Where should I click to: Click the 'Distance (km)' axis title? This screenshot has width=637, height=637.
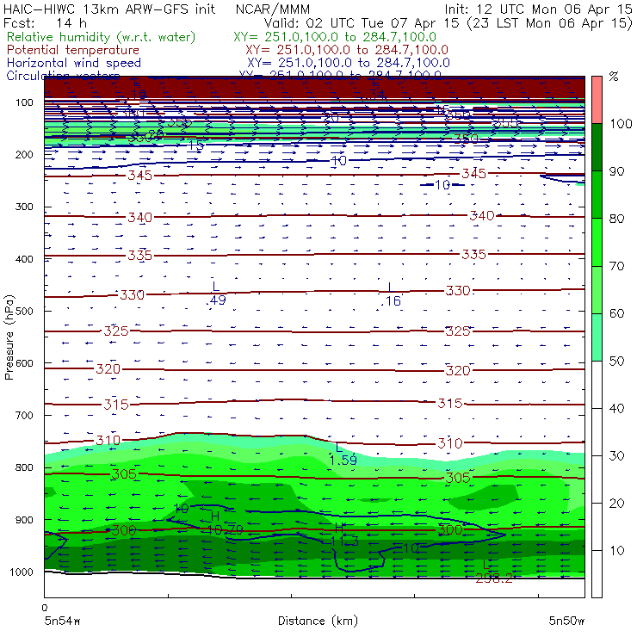click(x=318, y=621)
